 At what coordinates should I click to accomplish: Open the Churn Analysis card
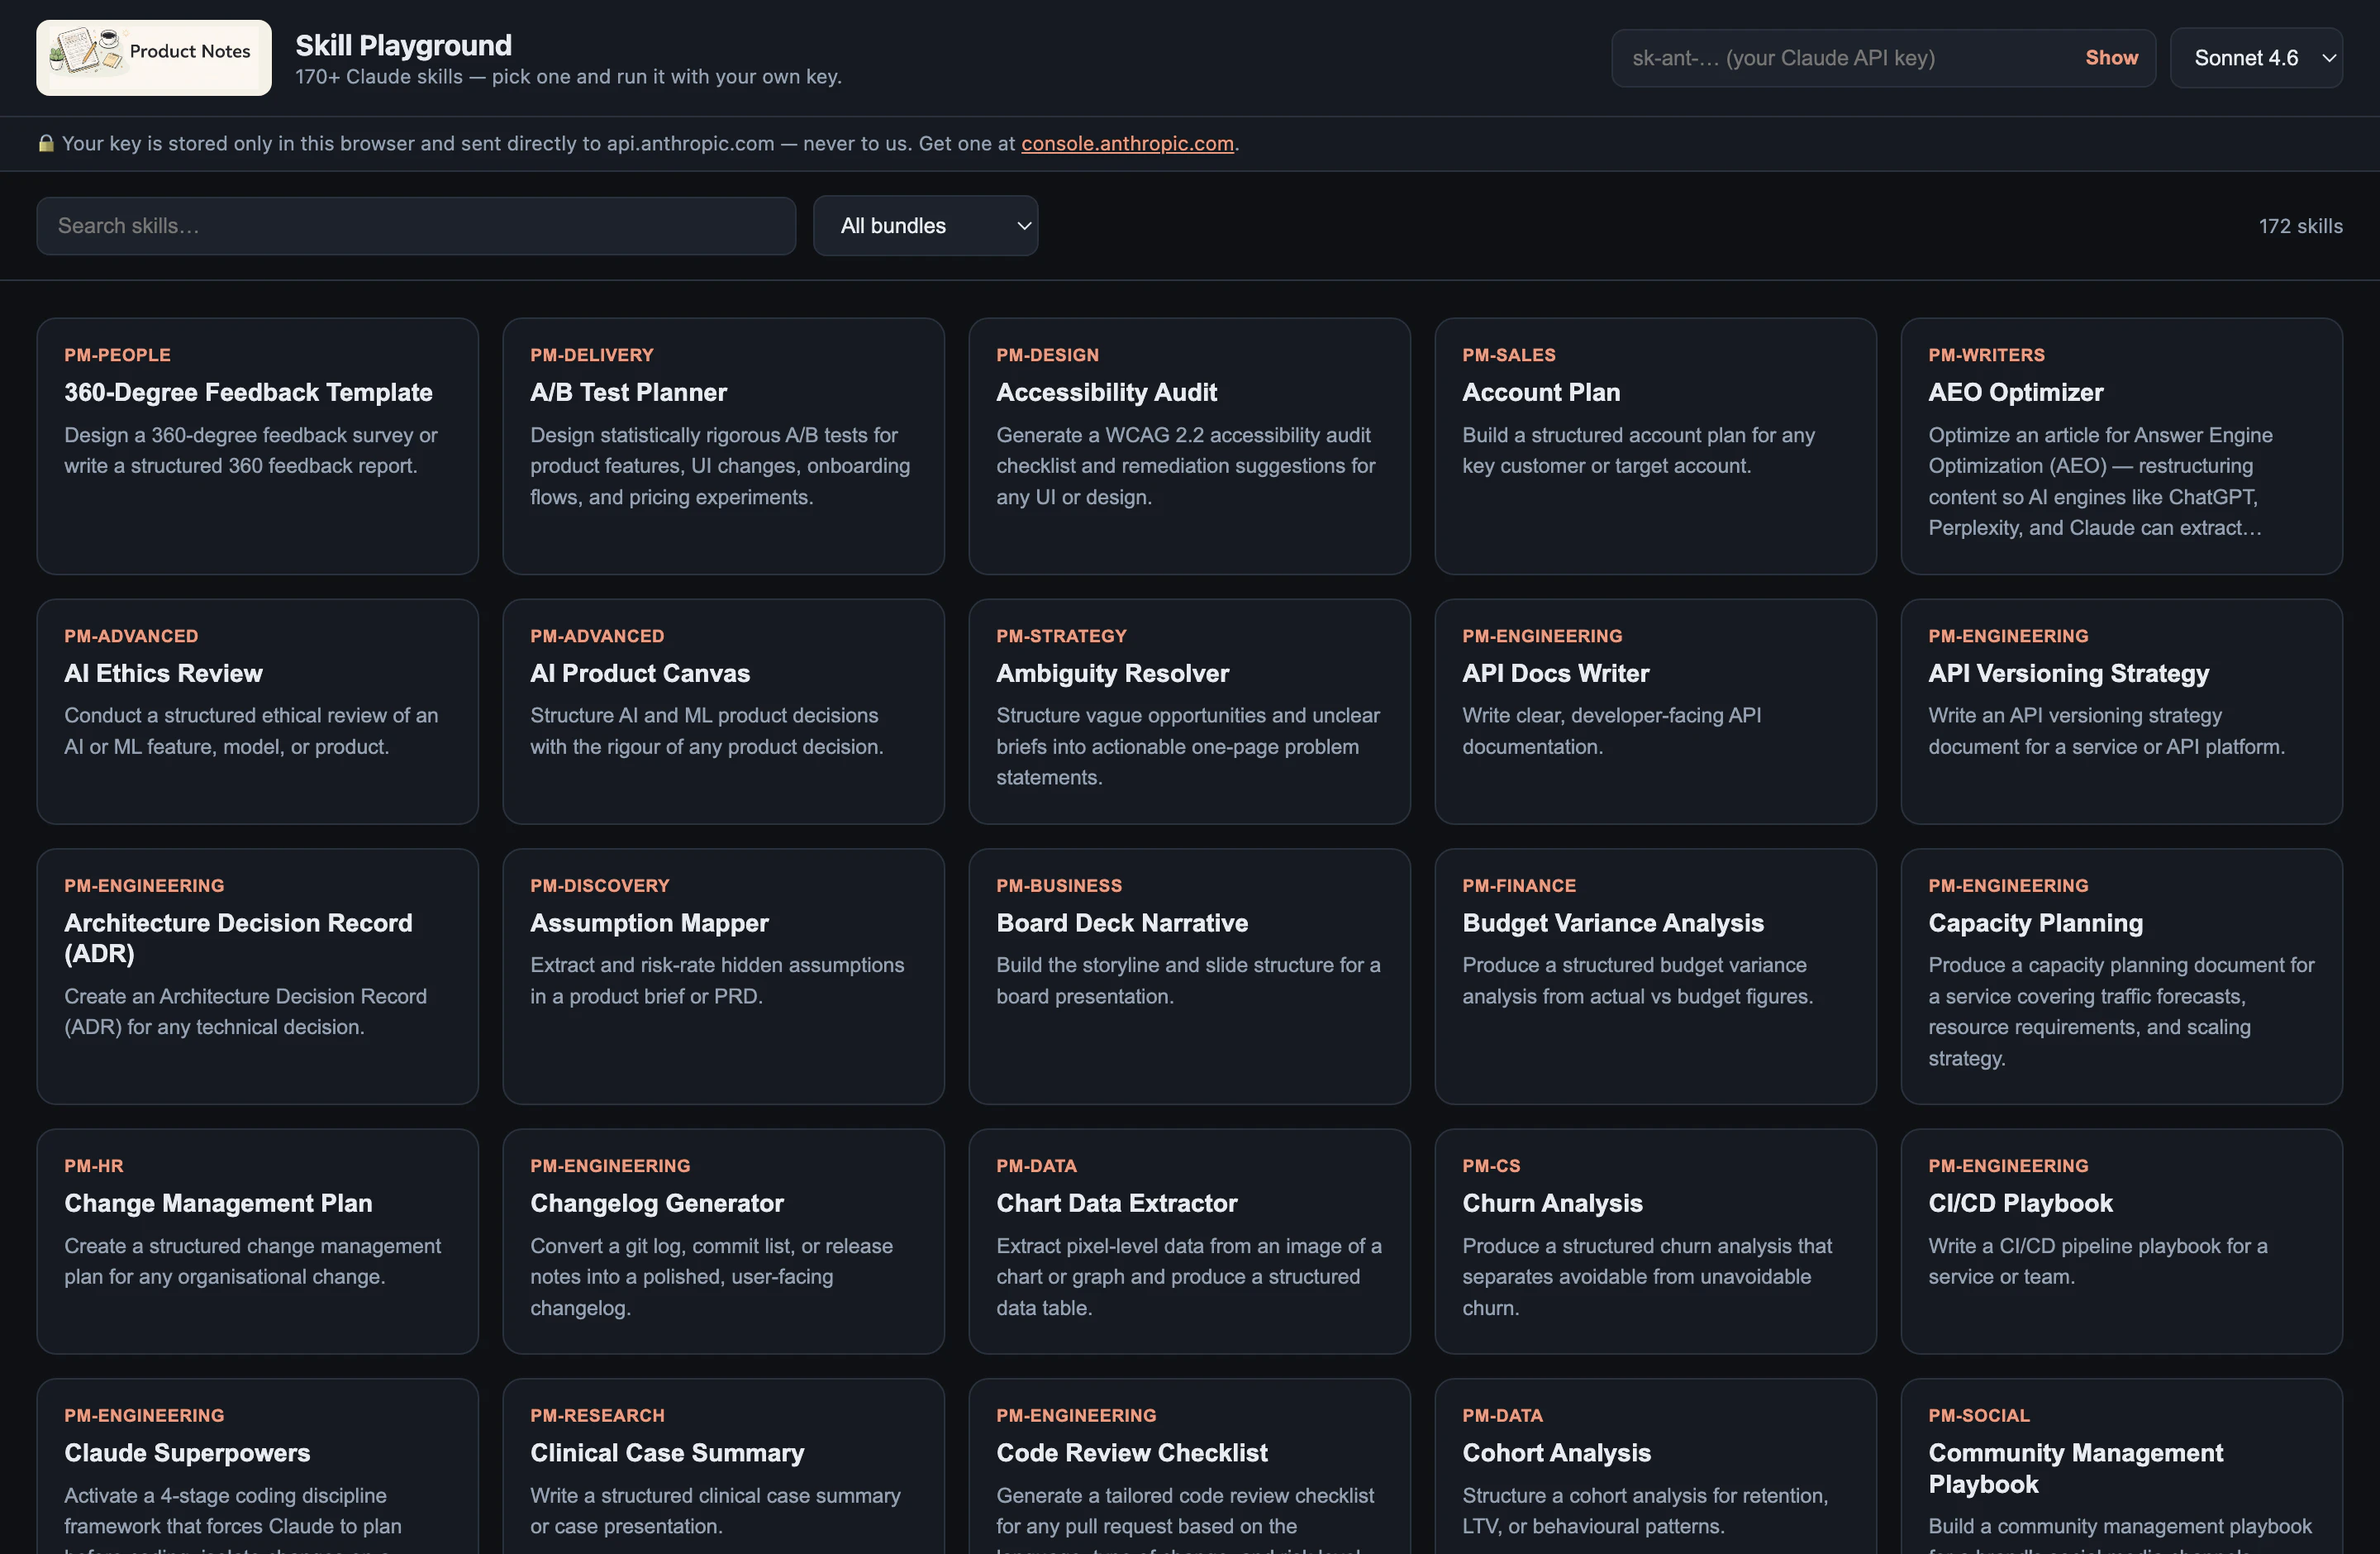click(1656, 1242)
